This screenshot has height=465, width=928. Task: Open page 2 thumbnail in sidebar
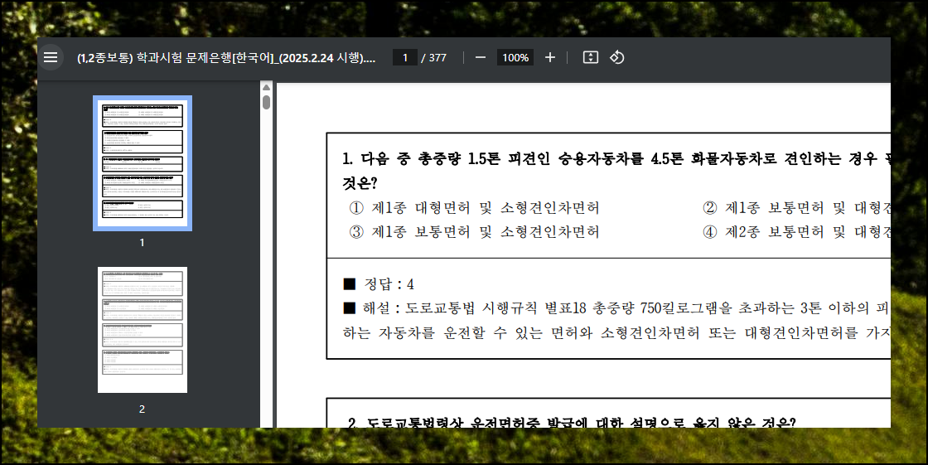coord(143,330)
